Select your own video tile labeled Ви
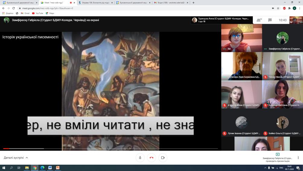Viewport: 303px width, 171px height. pos(241,38)
